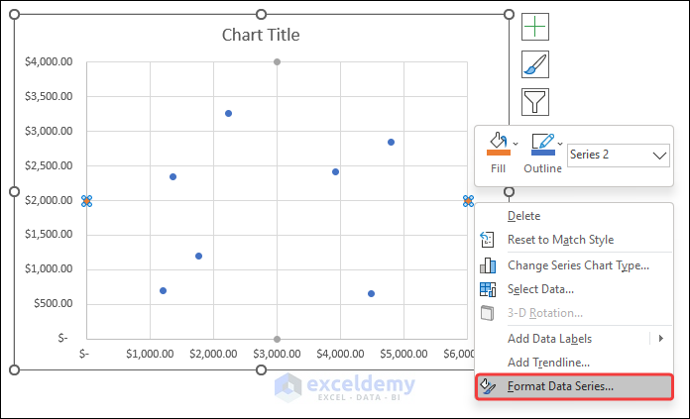Click the blue Outline color bar

coord(543,153)
